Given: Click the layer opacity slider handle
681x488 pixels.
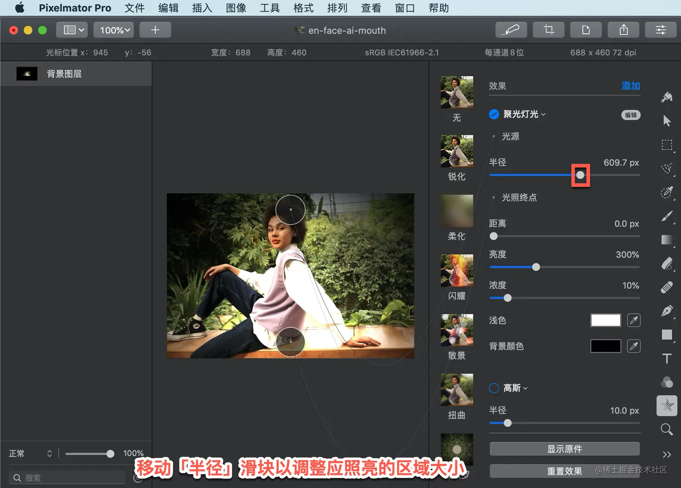Looking at the screenshot, I should [x=110, y=454].
